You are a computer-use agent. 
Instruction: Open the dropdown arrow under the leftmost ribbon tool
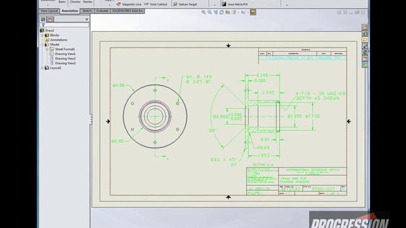point(48,5)
